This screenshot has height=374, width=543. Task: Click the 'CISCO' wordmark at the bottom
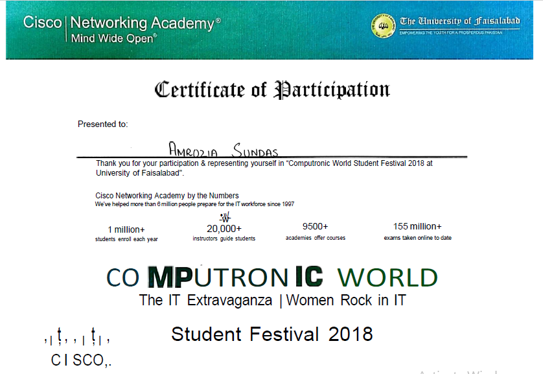tap(81, 360)
